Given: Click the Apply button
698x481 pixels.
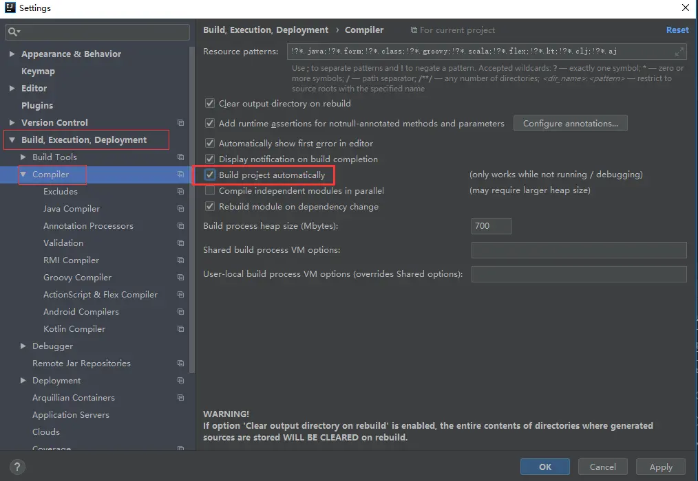Looking at the screenshot, I should pyautogui.click(x=661, y=467).
